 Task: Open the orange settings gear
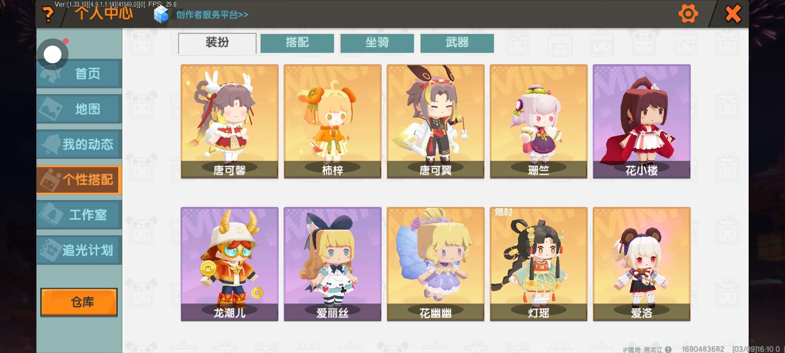(688, 14)
